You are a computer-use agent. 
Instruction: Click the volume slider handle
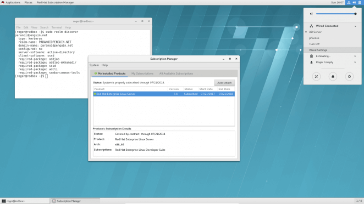pyautogui.click(x=355, y=14)
